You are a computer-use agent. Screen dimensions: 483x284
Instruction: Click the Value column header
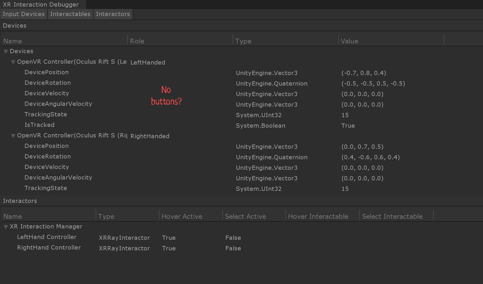coord(349,41)
